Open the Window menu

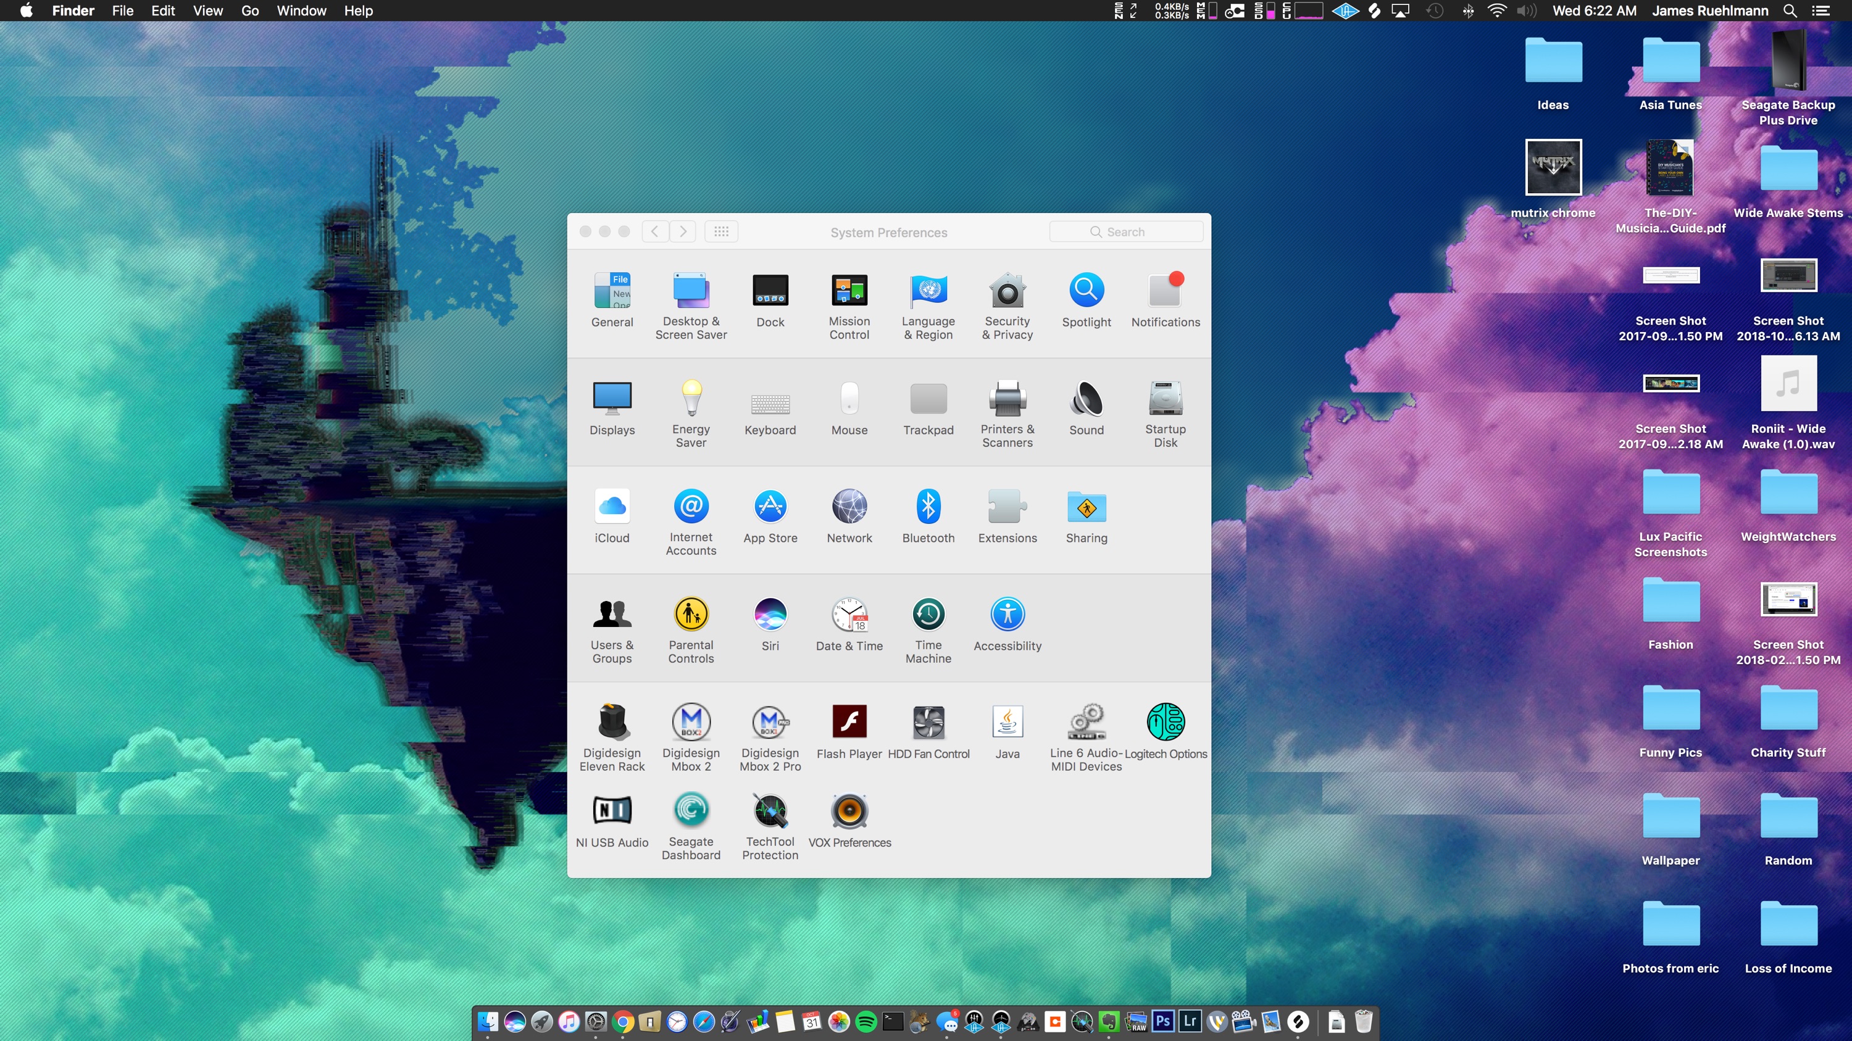(x=301, y=10)
